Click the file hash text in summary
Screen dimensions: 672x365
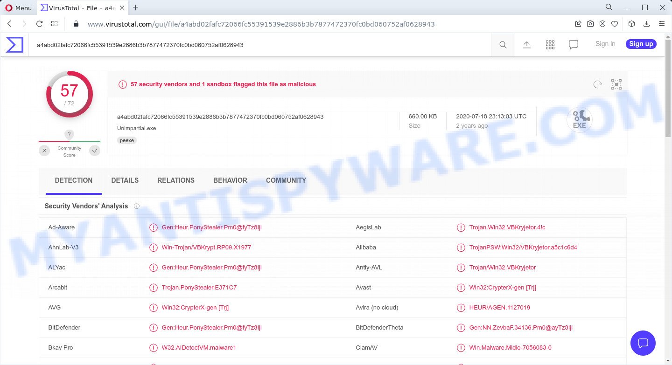click(220, 117)
